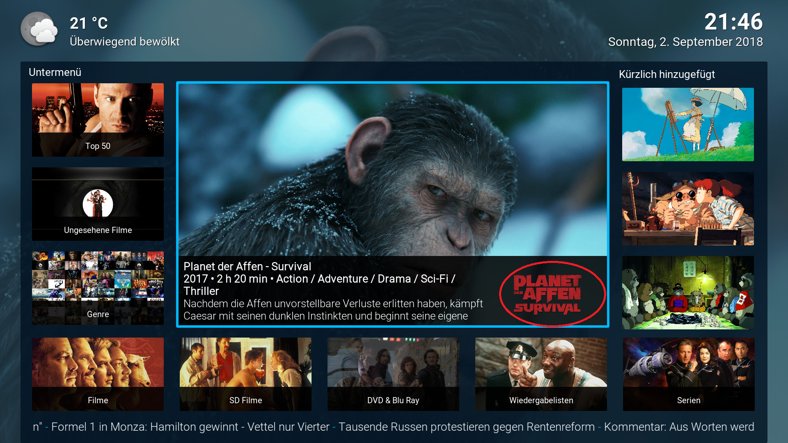Click the cloudy moon weather icon

click(x=39, y=29)
